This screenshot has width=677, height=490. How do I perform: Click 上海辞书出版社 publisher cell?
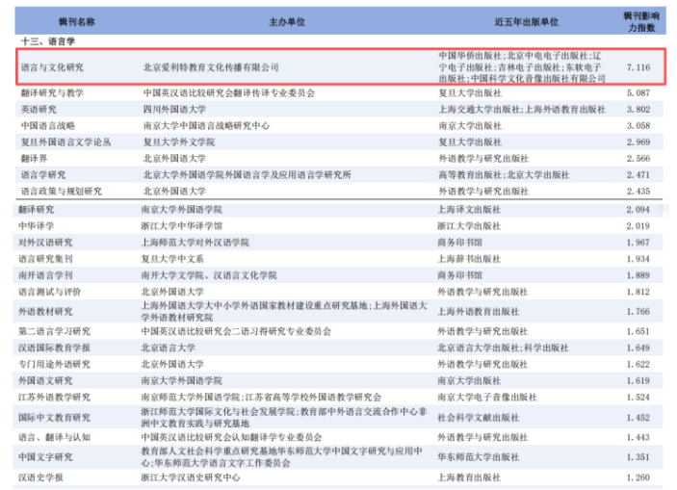[x=469, y=259]
